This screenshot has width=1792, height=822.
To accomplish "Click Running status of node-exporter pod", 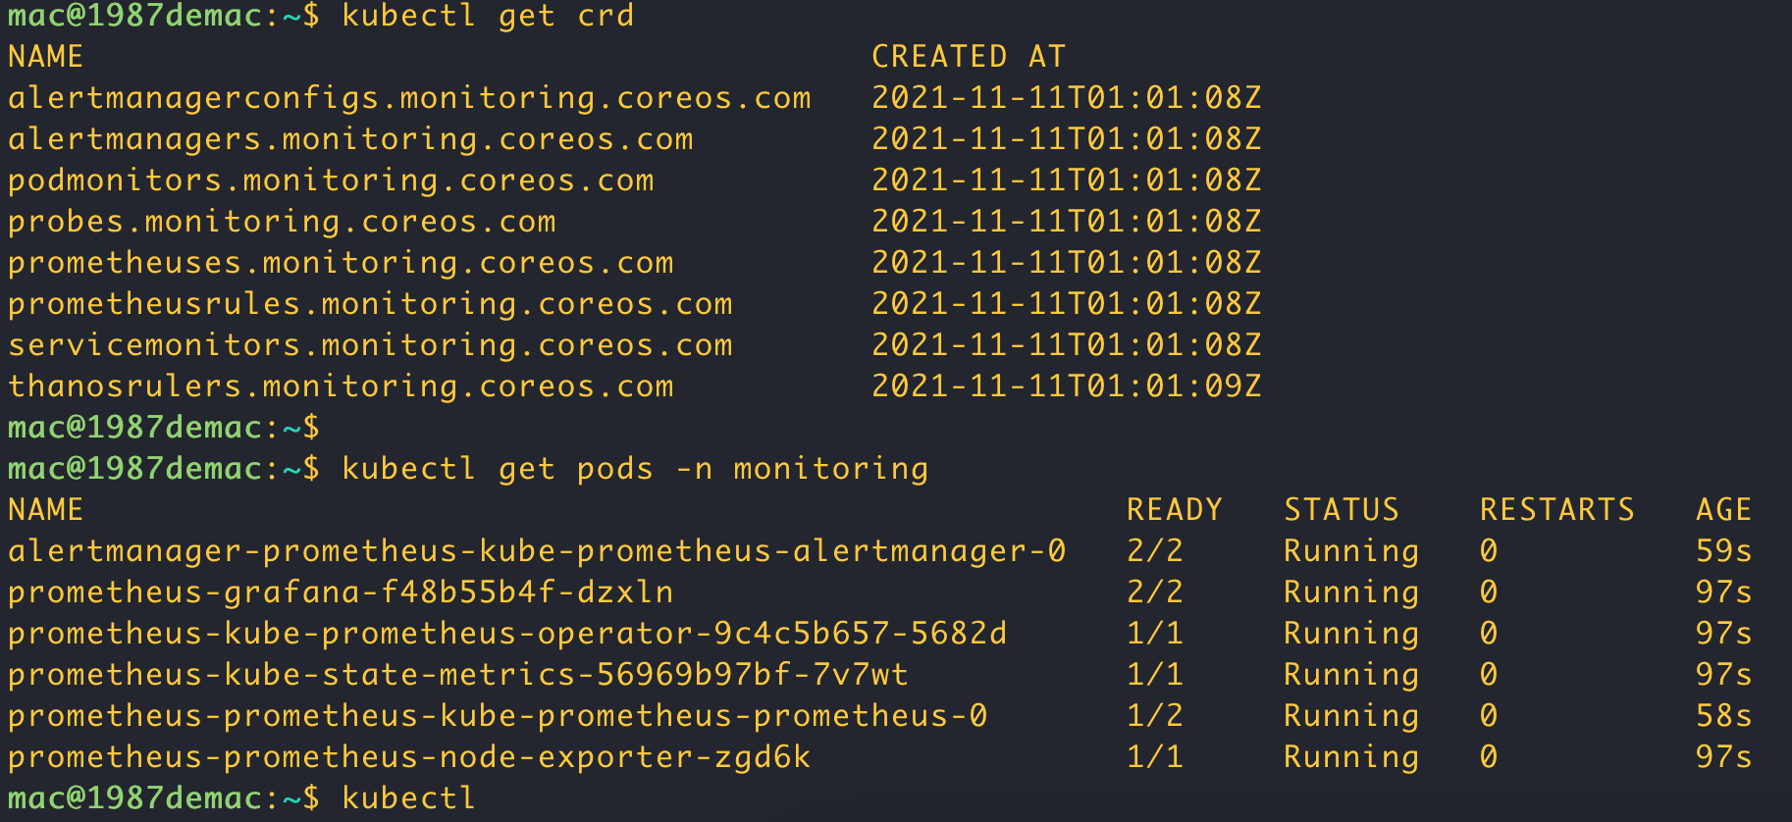I will pyautogui.click(x=1351, y=757).
